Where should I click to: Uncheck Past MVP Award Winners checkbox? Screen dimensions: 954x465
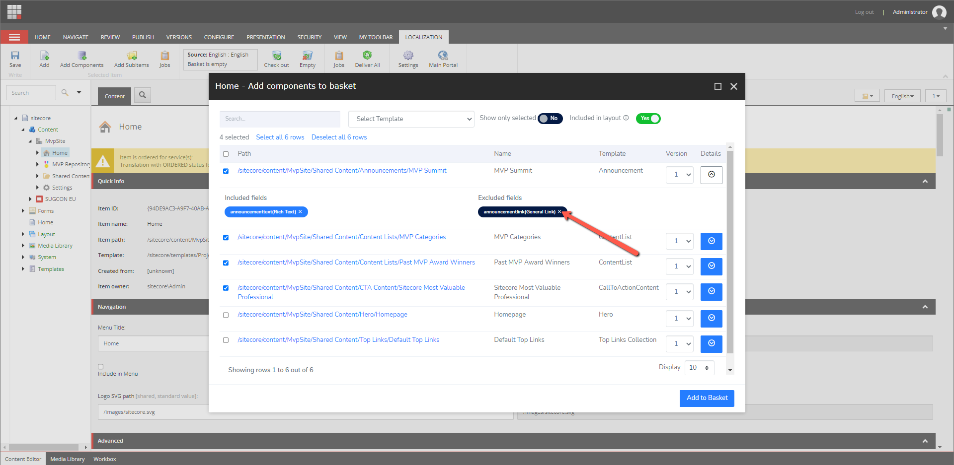pyautogui.click(x=226, y=263)
